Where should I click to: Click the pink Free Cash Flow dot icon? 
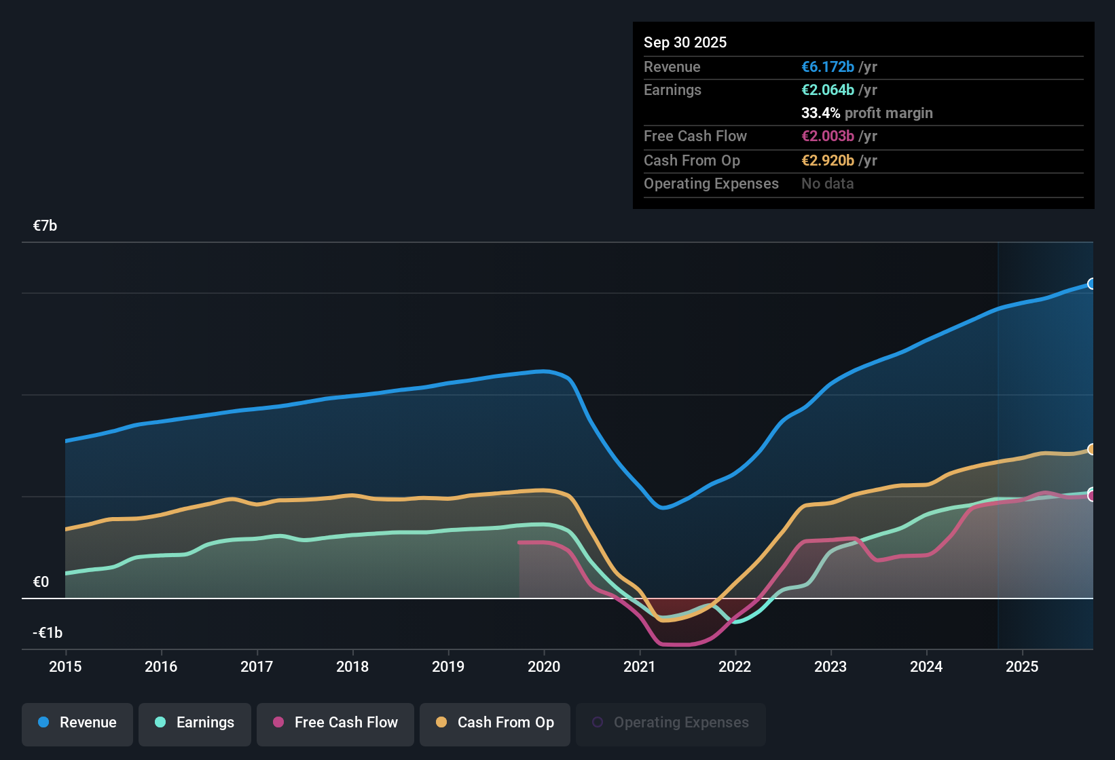[x=278, y=723]
